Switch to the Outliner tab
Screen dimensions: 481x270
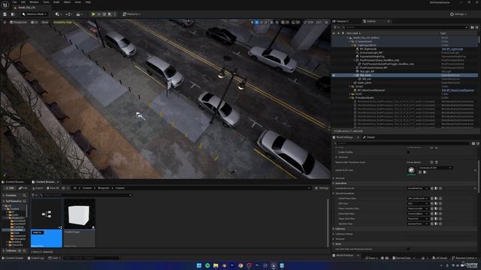[371, 22]
